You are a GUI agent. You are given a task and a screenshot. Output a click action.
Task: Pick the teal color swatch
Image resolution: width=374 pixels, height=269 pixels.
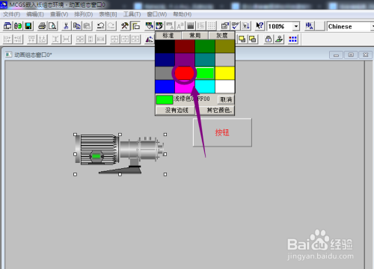pyautogui.click(x=205, y=60)
